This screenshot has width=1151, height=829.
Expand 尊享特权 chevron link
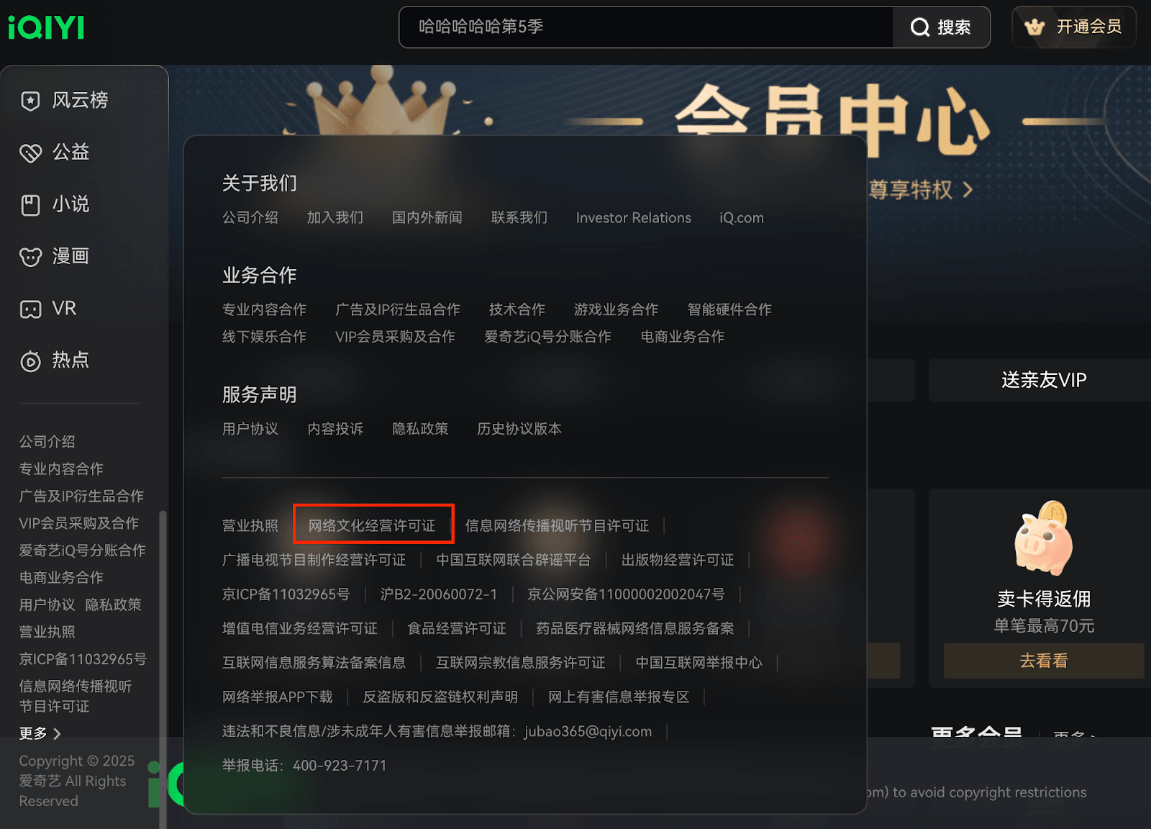pos(921,190)
